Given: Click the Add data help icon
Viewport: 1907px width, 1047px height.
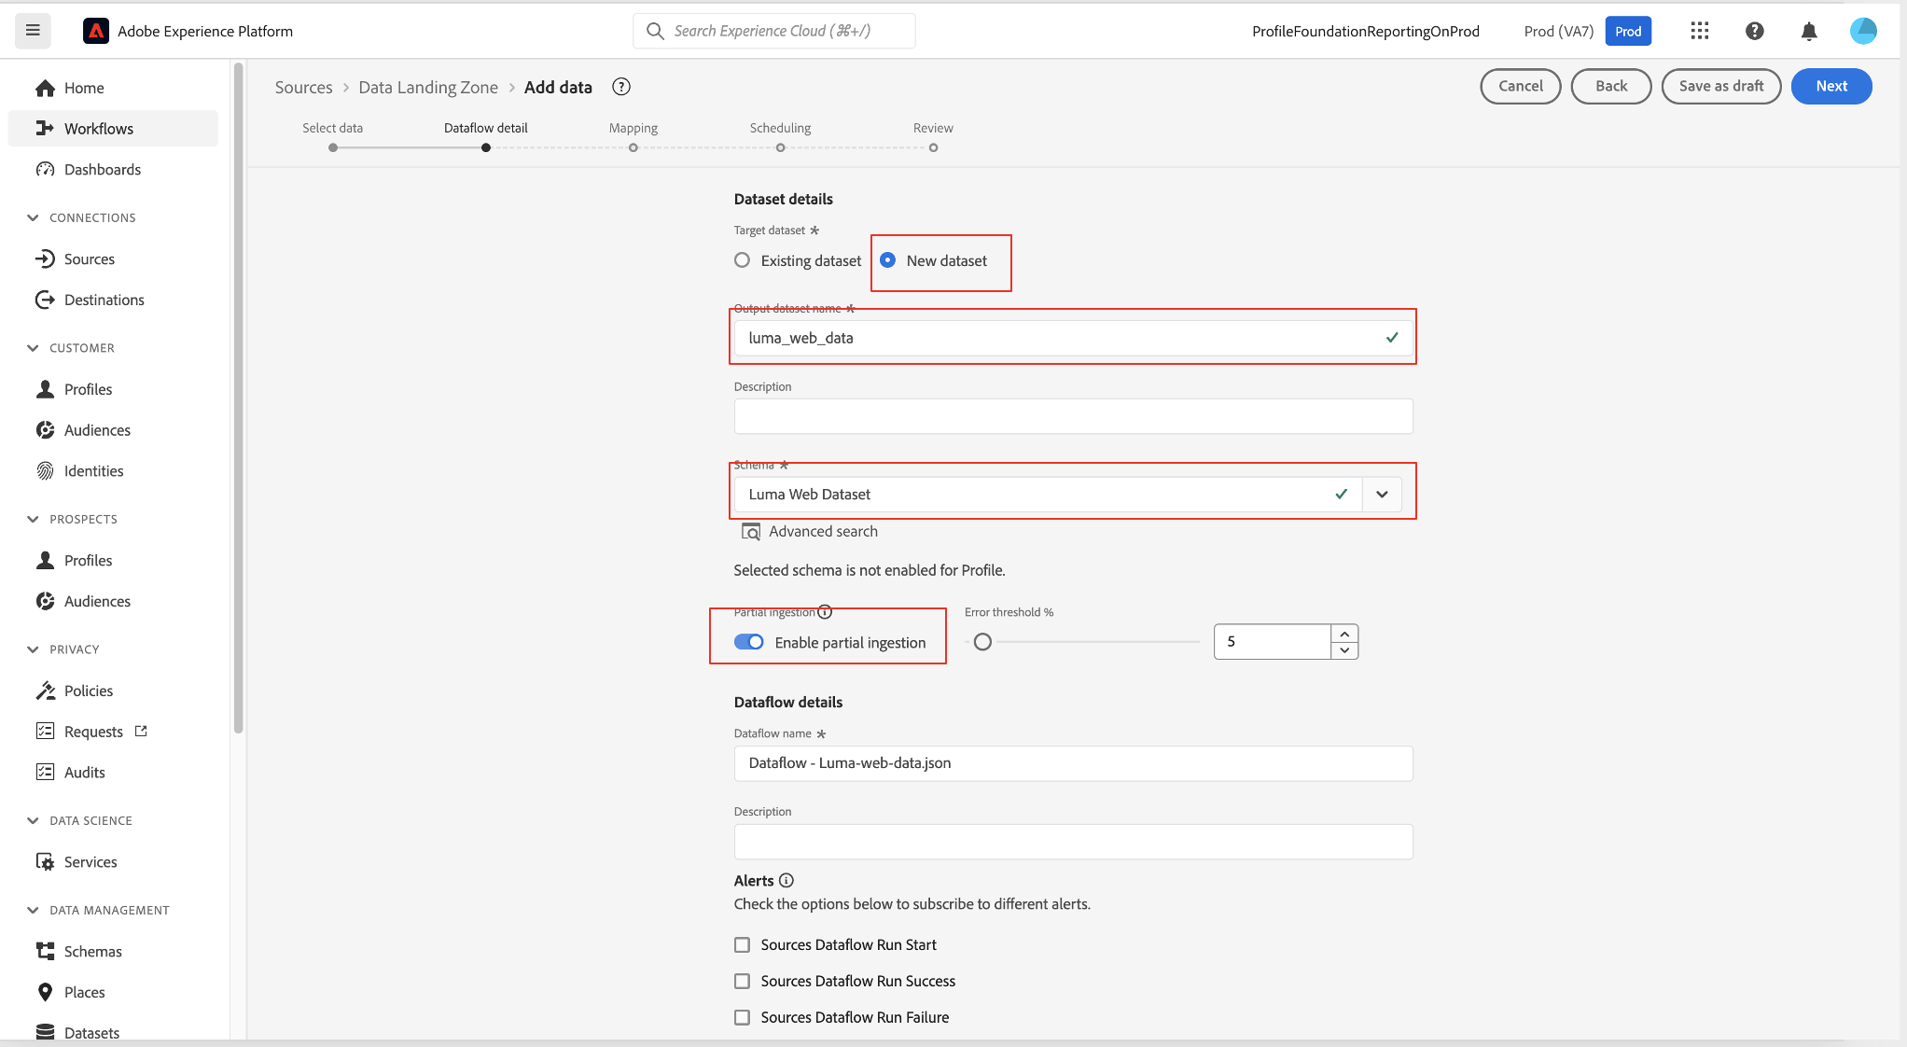Looking at the screenshot, I should pyautogui.click(x=621, y=87).
